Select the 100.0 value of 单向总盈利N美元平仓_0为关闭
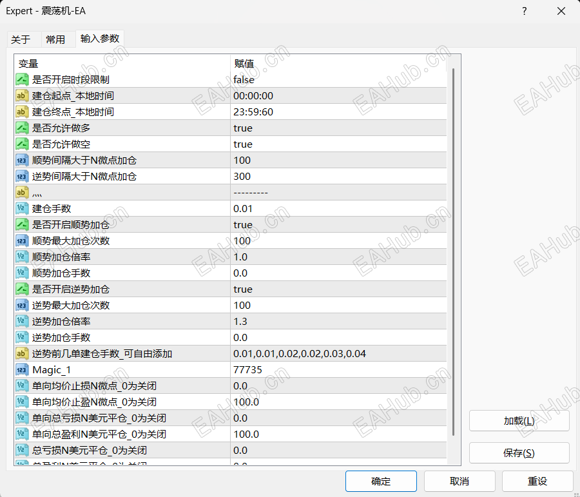580x497 pixels. [x=246, y=434]
